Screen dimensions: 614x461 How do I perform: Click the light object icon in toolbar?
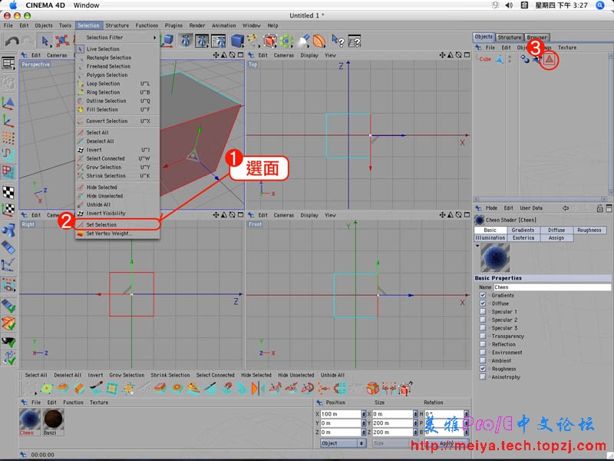[x=303, y=41]
